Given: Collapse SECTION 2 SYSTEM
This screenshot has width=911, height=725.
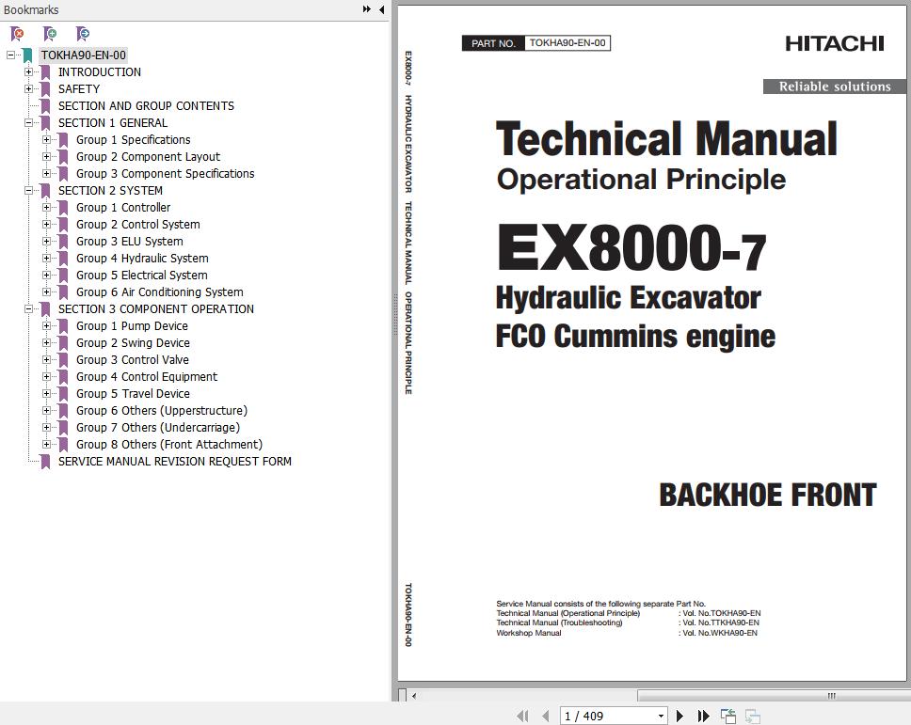Looking at the screenshot, I should point(28,190).
